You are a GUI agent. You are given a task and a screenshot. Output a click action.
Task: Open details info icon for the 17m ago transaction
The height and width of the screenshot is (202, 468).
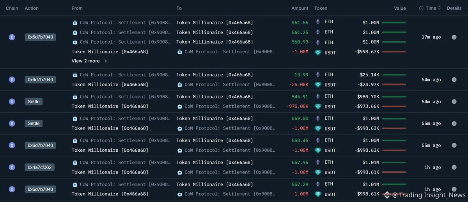click(x=454, y=37)
